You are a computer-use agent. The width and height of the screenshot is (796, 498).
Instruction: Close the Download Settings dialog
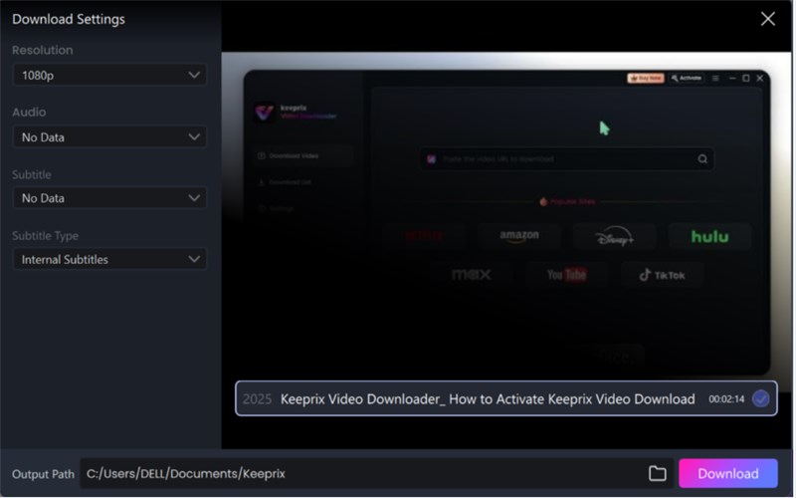coord(769,19)
